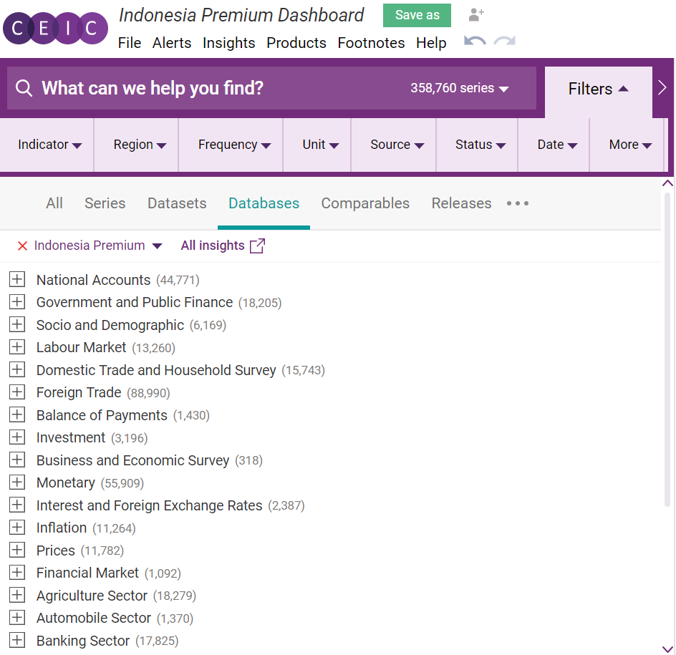
Task: Expand the Prices node
Action: [x=16, y=550]
